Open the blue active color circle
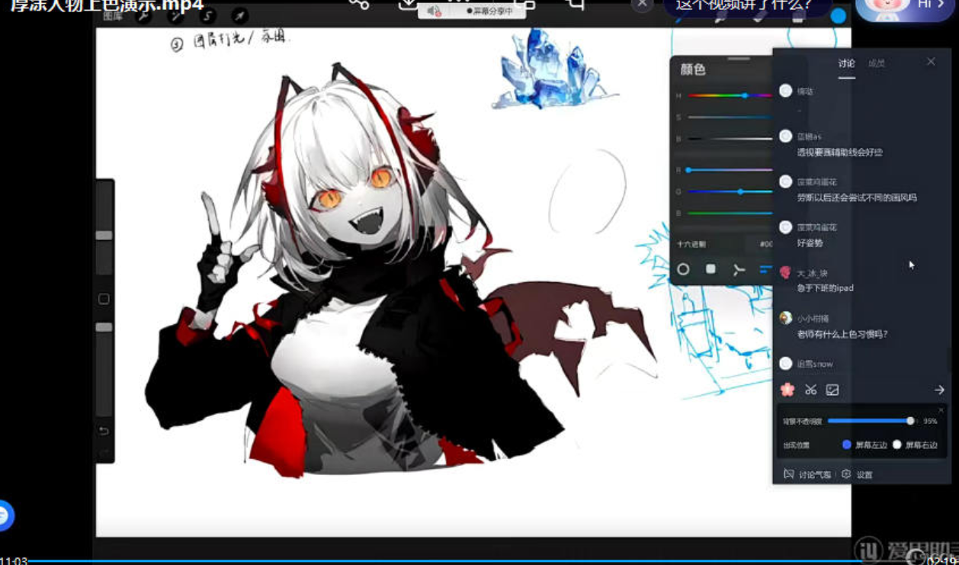Viewport: 959px width, 565px height. tap(838, 16)
